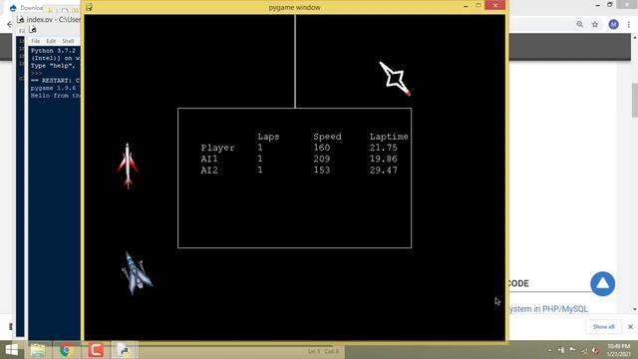Open the browser three-dot menu
Screen dimensions: 638x359
click(x=629, y=24)
